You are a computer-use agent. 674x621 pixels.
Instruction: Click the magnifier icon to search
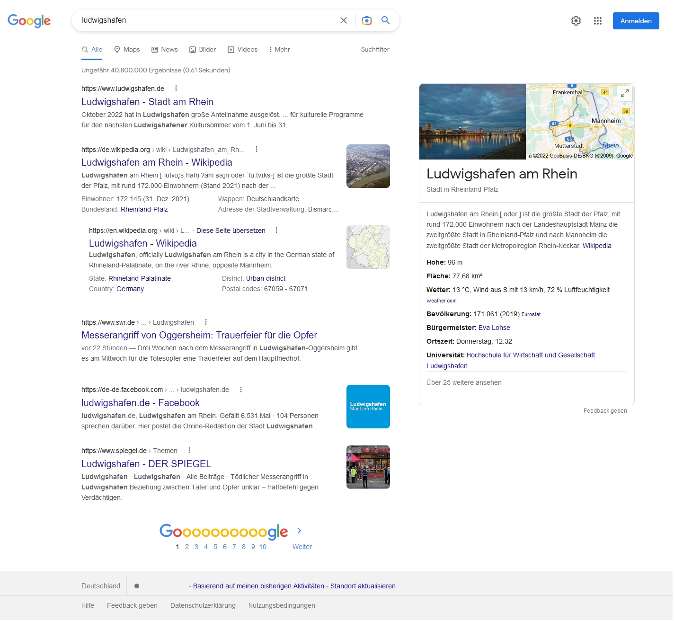point(385,20)
